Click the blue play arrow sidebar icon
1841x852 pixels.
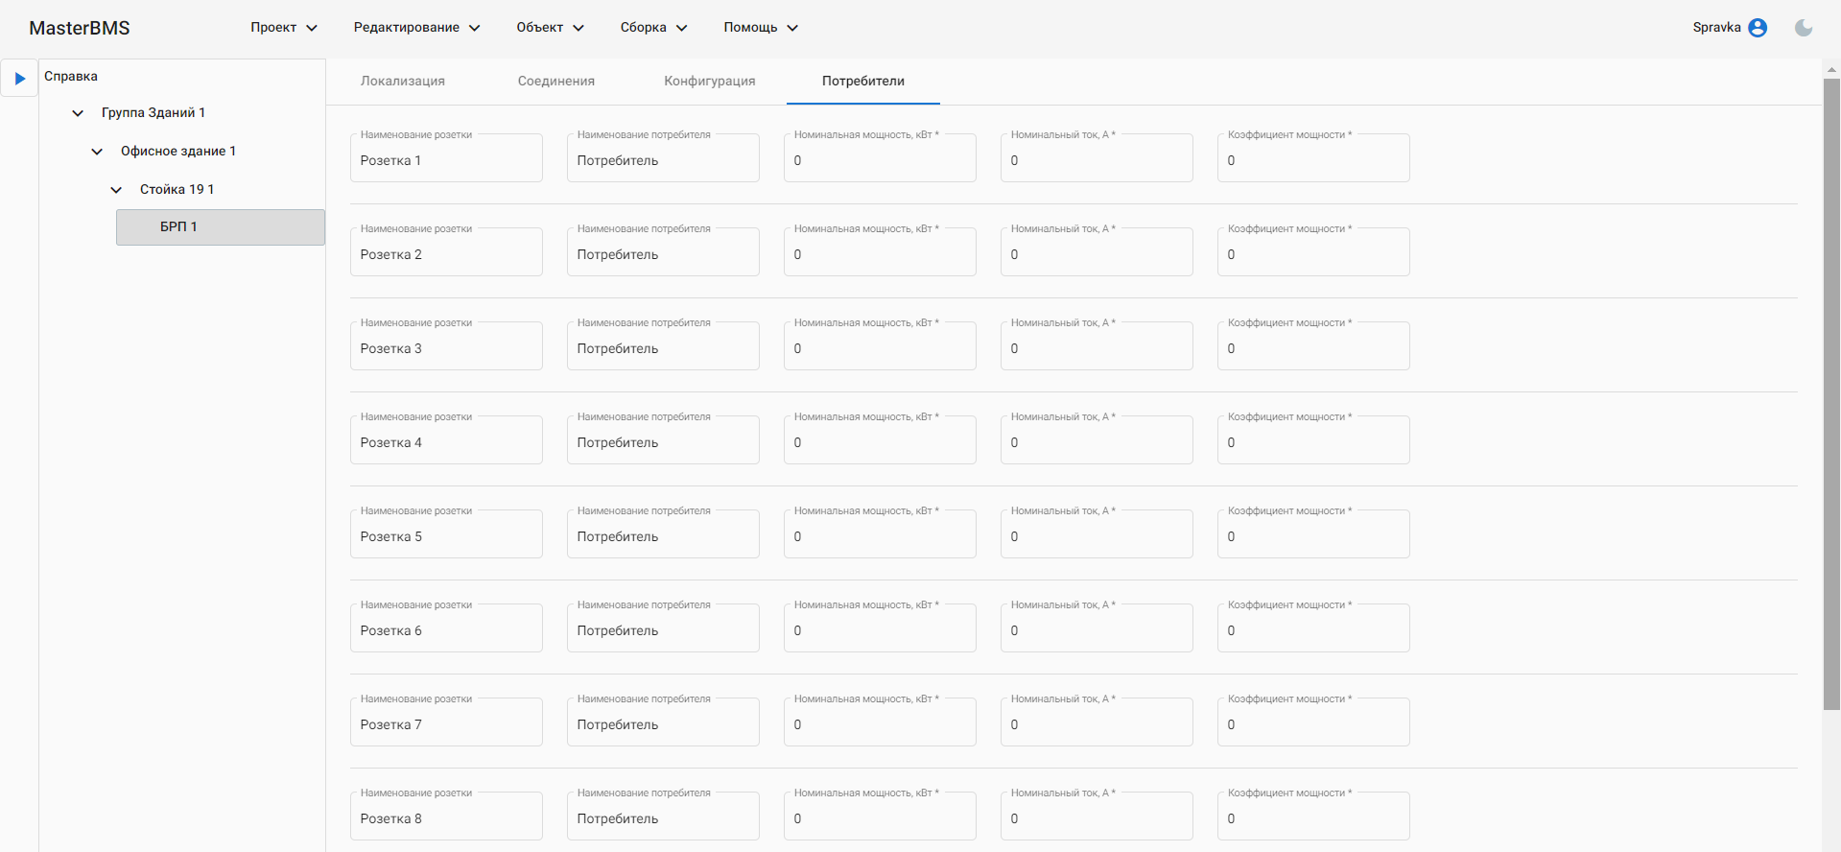[x=19, y=79]
